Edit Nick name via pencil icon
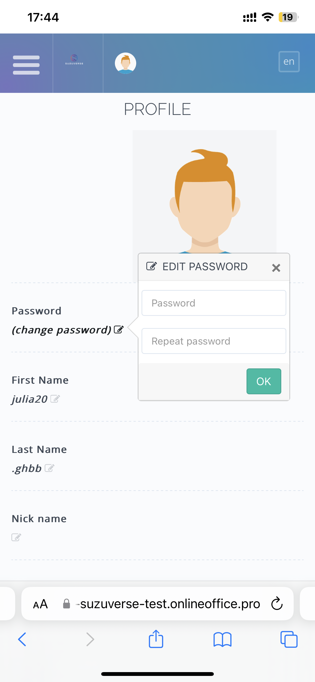Viewport: 315px width, 682px height. click(16, 537)
